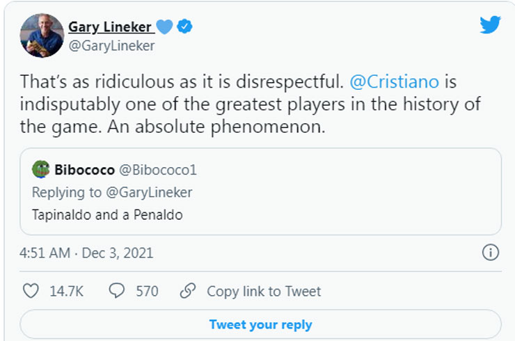Open the info icon beside the timestamp

point(491,253)
